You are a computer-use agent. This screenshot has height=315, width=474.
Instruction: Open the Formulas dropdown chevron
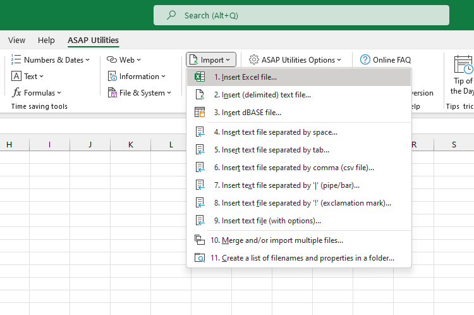[x=59, y=93]
